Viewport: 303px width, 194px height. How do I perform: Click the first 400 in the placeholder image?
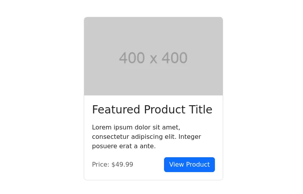[132, 58]
